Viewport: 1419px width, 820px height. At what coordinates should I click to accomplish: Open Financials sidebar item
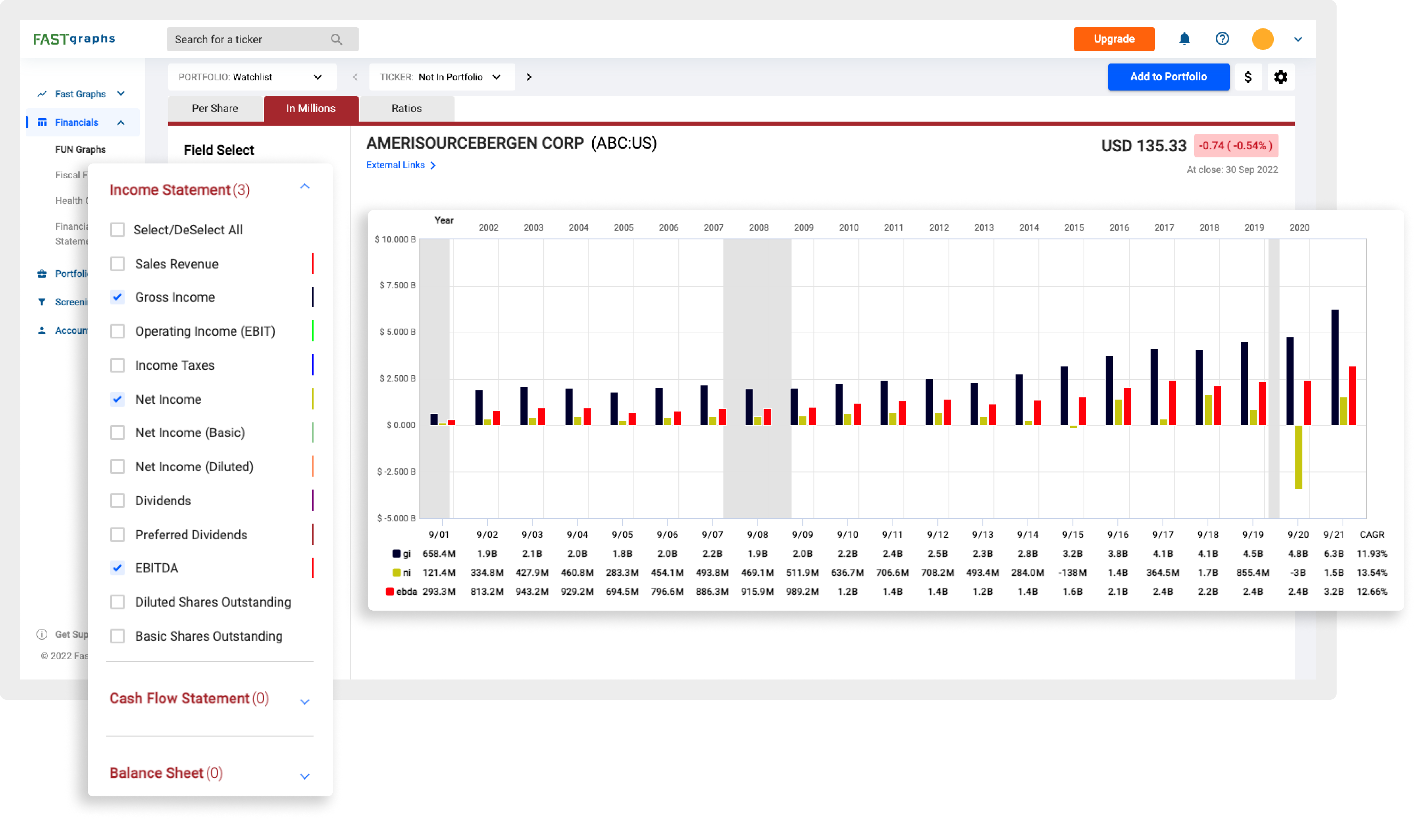coord(77,122)
